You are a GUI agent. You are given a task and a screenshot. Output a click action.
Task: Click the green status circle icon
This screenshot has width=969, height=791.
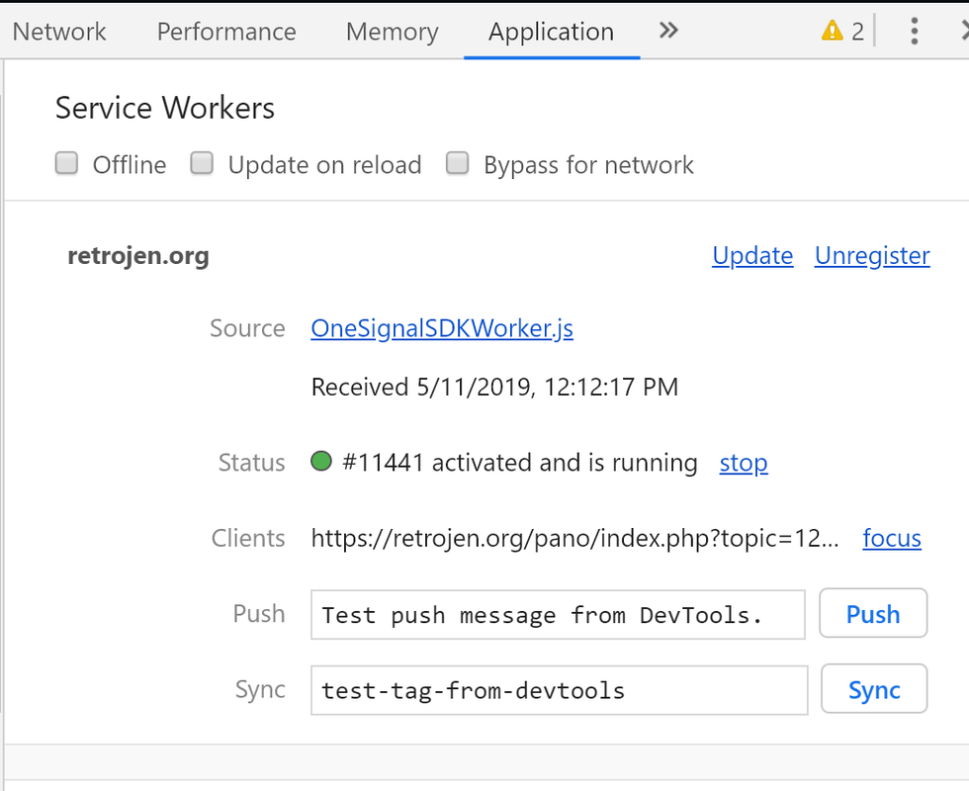tap(321, 461)
